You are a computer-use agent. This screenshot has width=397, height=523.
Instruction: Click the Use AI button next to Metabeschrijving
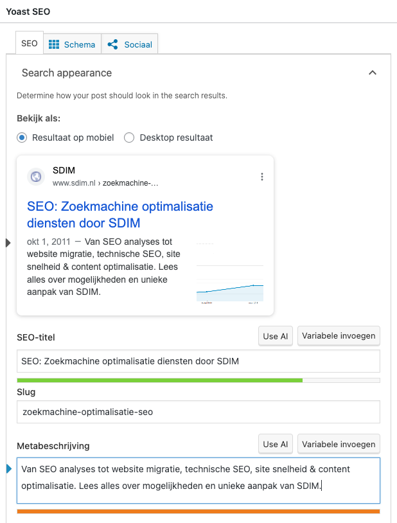(275, 443)
